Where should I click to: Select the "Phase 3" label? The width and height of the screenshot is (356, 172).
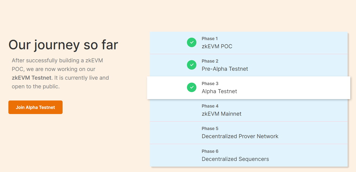pos(210,84)
